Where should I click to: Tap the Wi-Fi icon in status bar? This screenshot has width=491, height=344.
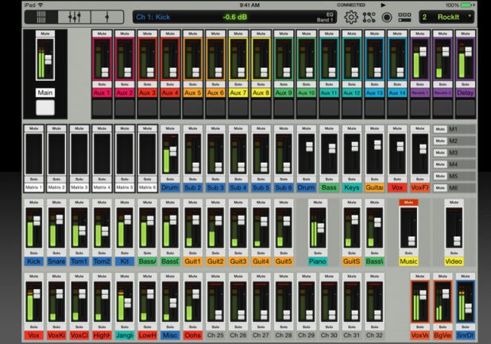41,5
